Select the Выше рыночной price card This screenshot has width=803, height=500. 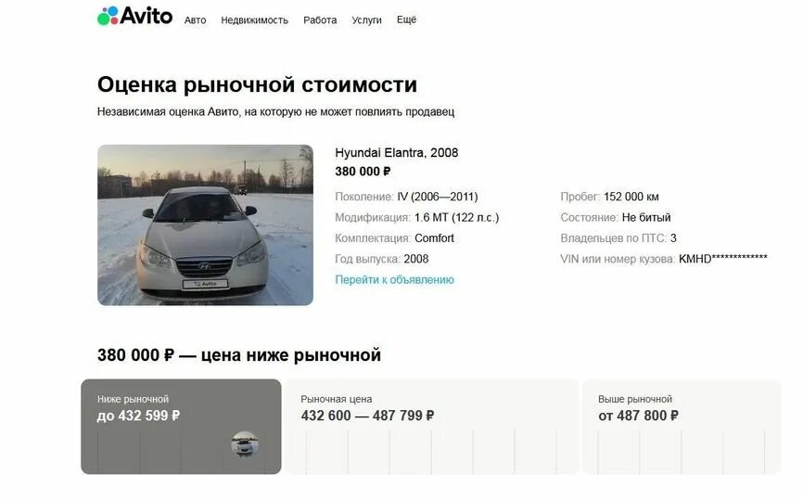click(682, 426)
